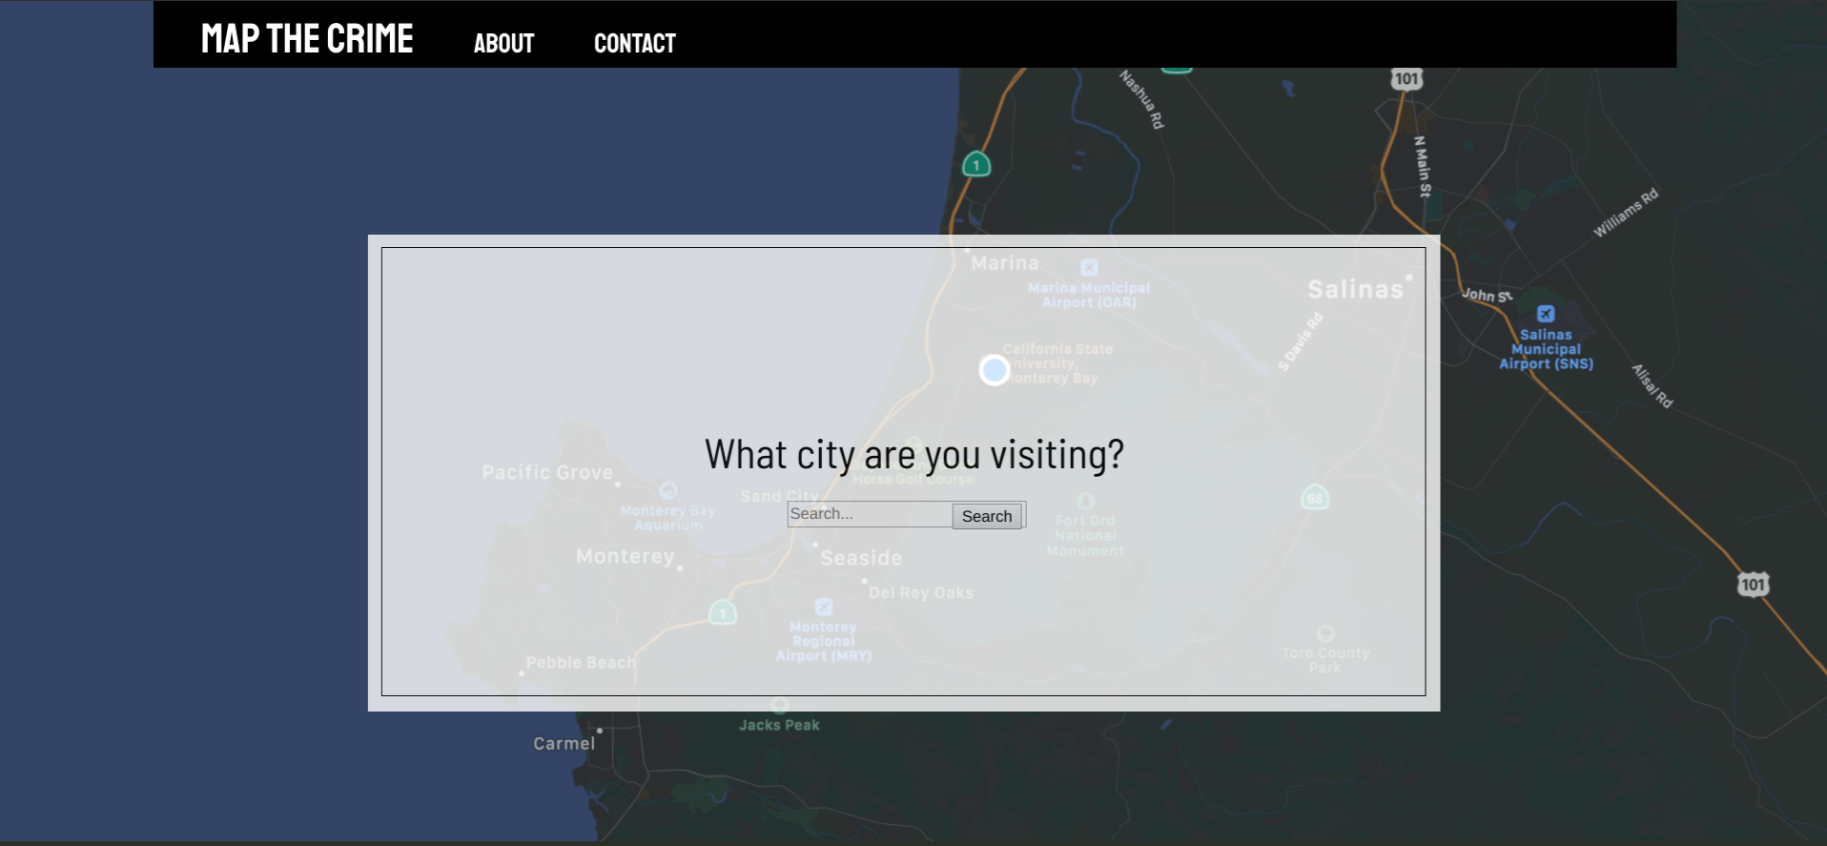Click the Monterey city label

(626, 557)
